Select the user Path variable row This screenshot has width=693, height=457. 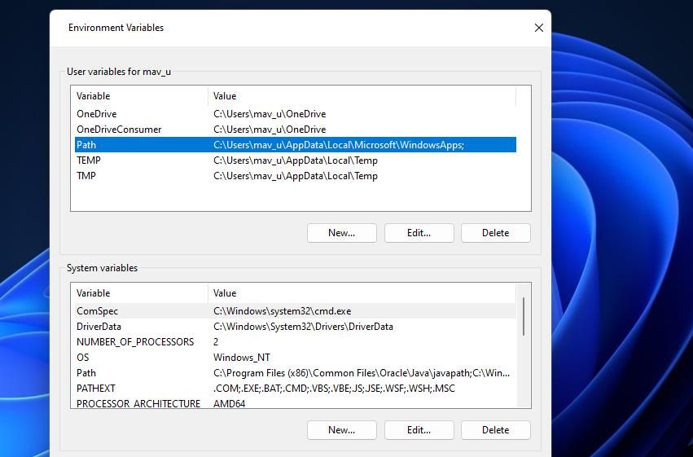tap(296, 145)
